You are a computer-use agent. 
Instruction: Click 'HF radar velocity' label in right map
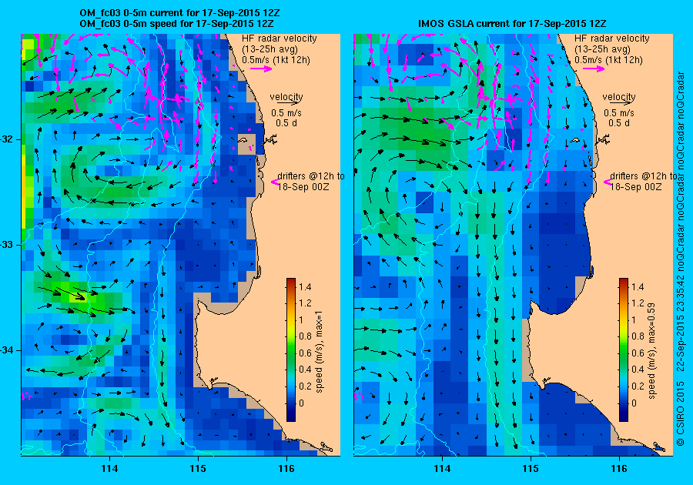coord(612,38)
